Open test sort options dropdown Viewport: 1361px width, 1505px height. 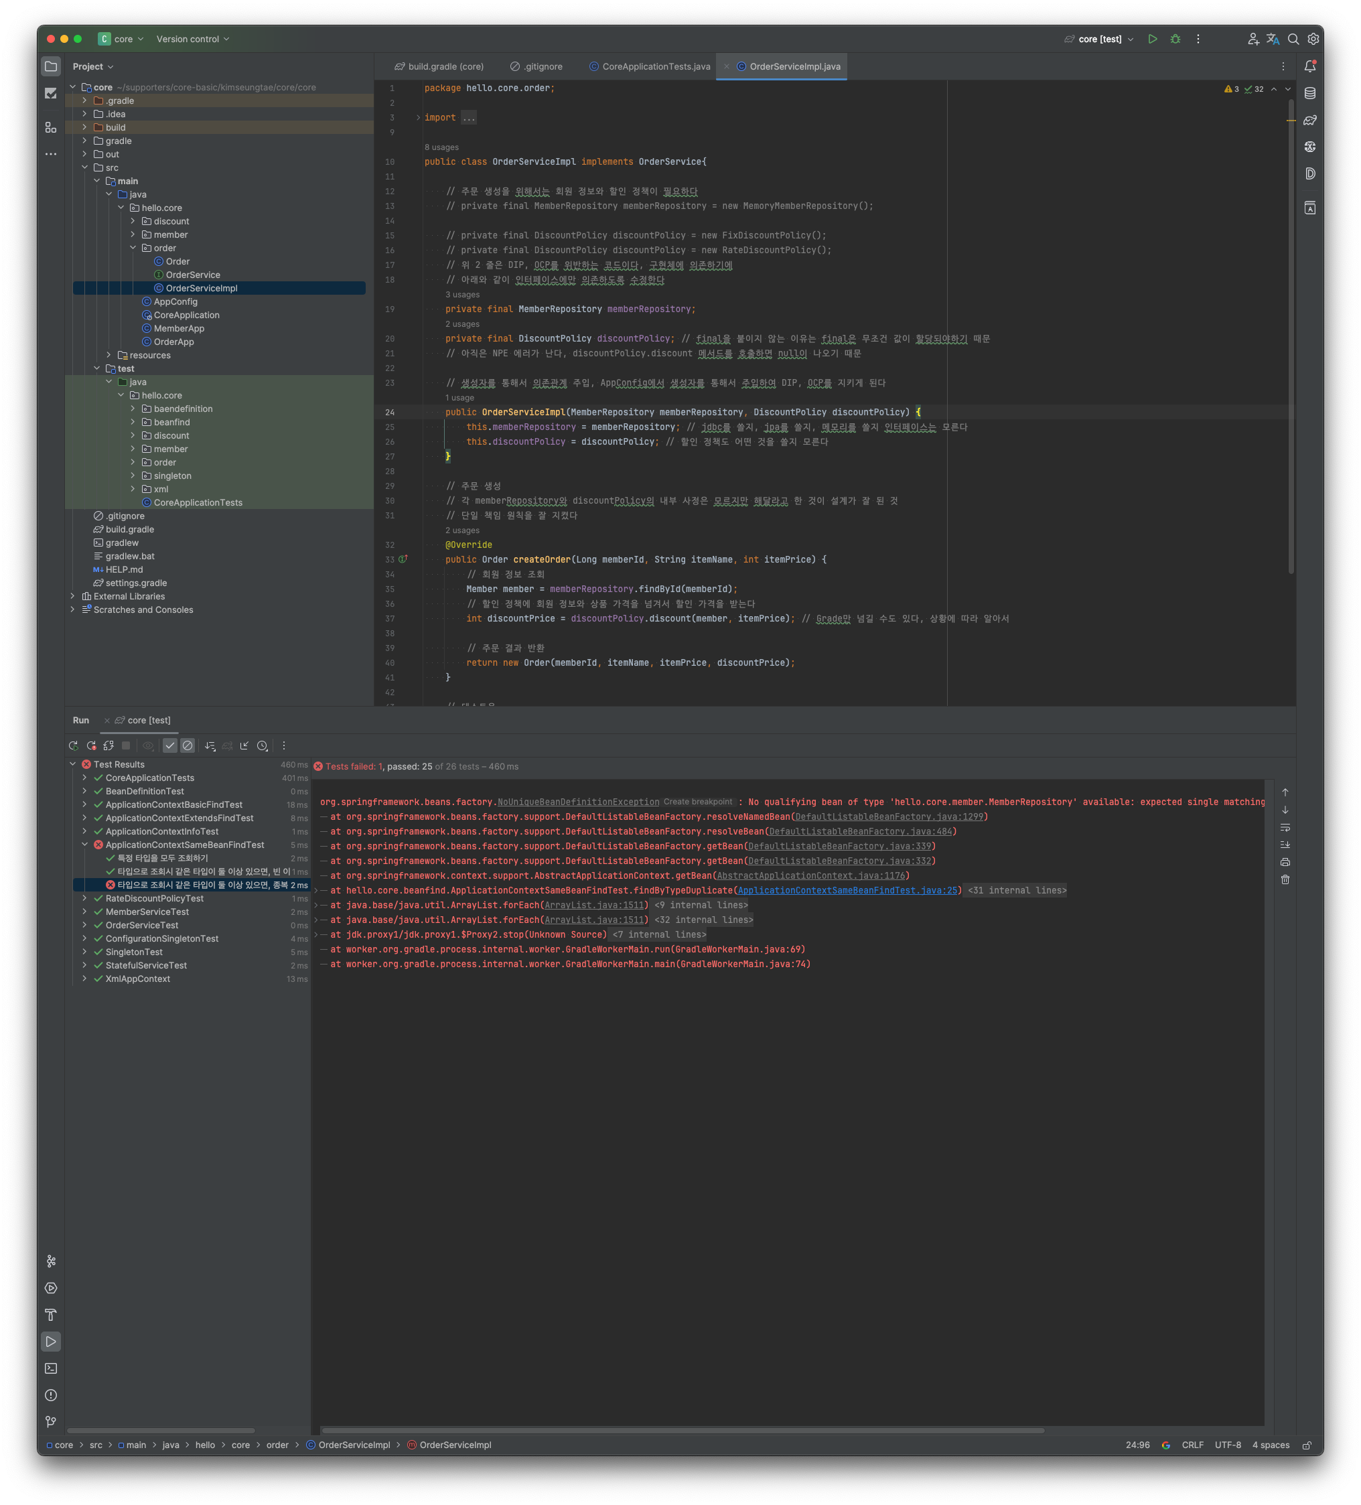210,745
